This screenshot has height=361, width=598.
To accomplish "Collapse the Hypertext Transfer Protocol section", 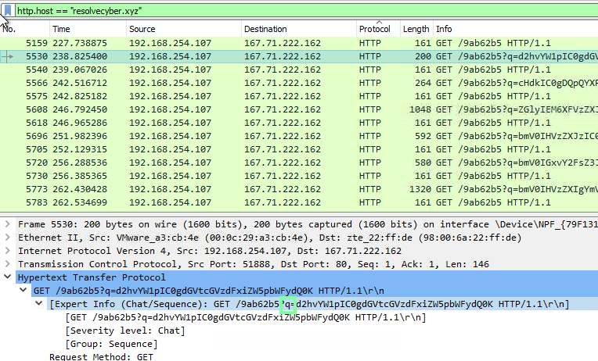I will [8, 277].
